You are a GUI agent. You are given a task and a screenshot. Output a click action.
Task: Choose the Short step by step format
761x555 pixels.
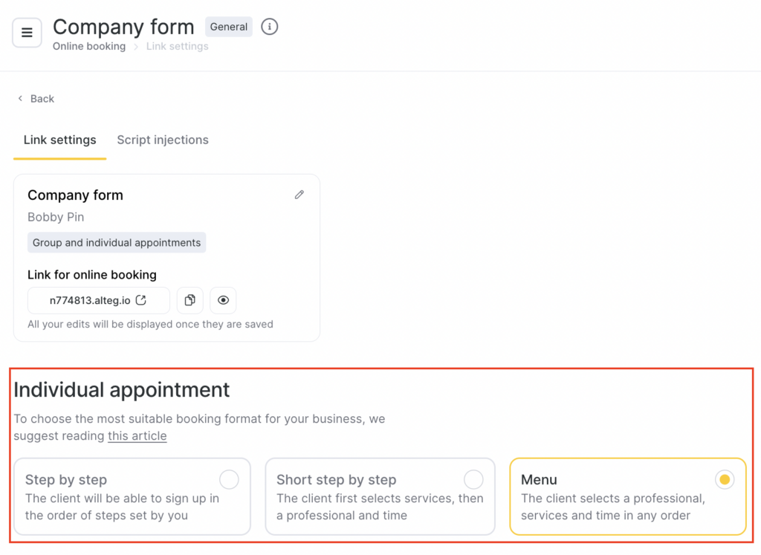tap(473, 479)
